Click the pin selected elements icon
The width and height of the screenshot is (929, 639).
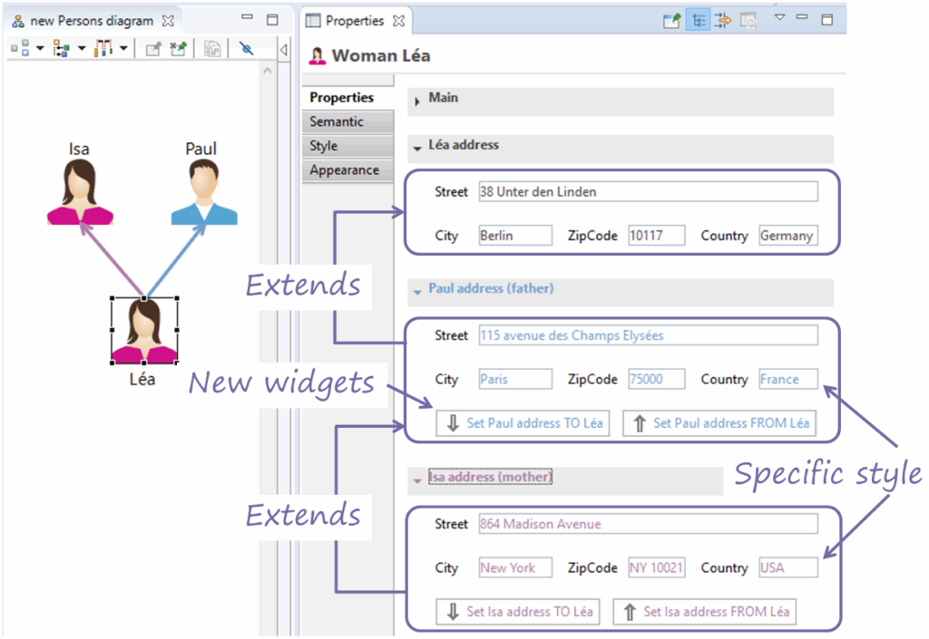[x=153, y=47]
